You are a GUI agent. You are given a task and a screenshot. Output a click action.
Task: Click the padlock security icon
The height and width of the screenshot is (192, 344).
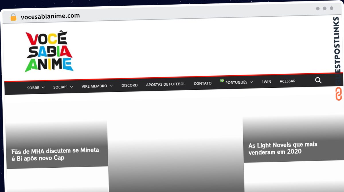(x=13, y=17)
